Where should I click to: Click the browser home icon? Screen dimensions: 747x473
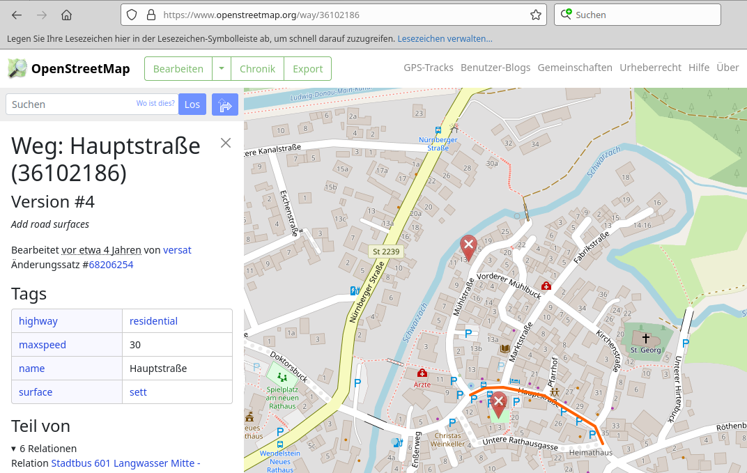coord(66,15)
